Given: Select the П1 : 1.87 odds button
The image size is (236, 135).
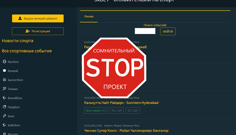Looking at the screenshot, I should click(117, 110).
